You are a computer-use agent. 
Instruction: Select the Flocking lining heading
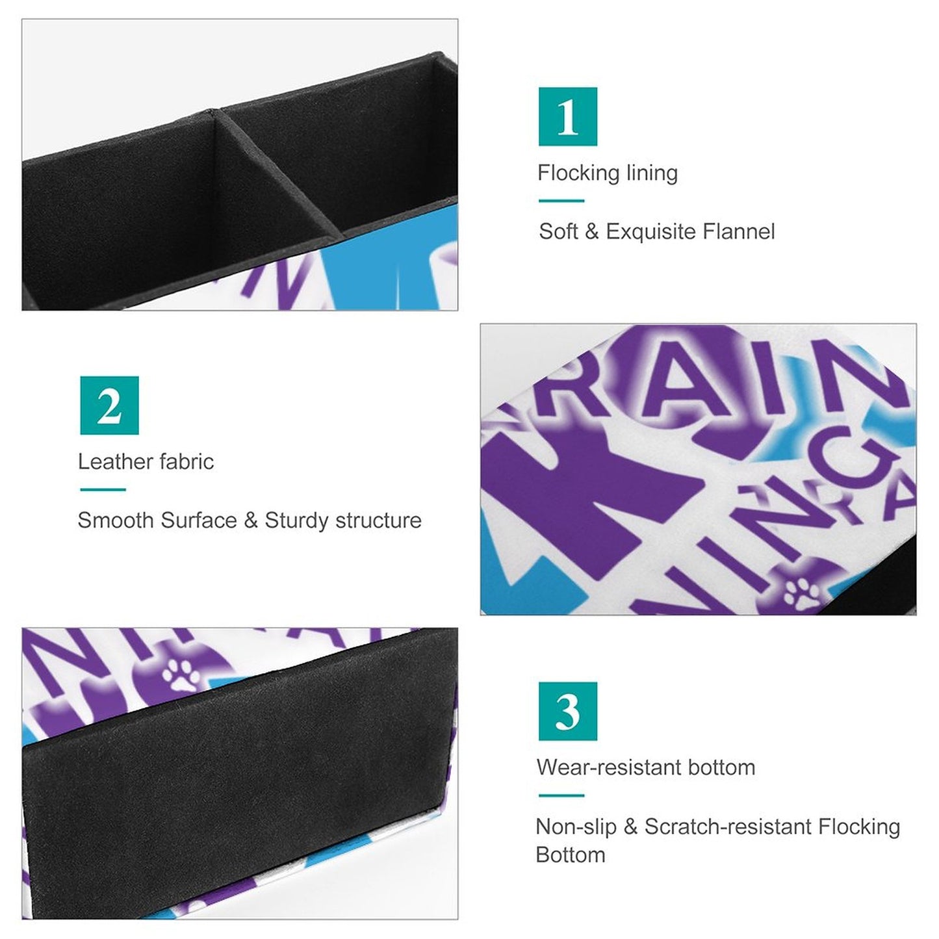click(608, 173)
